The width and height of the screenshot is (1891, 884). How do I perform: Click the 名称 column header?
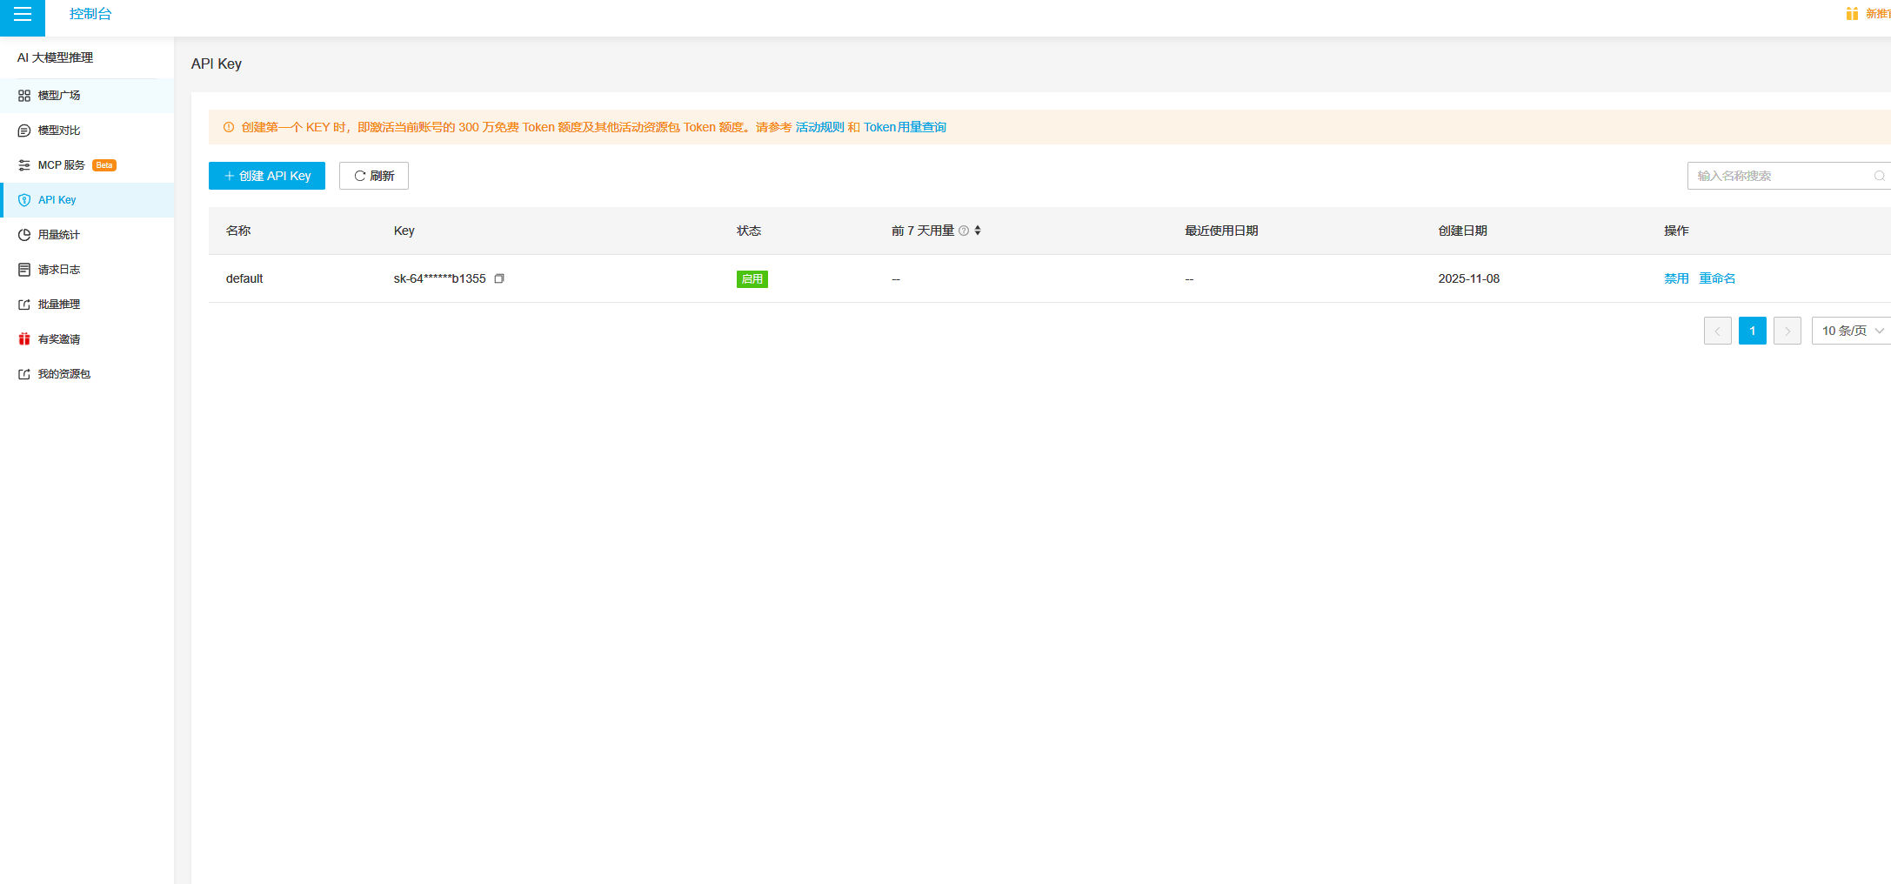point(238,231)
